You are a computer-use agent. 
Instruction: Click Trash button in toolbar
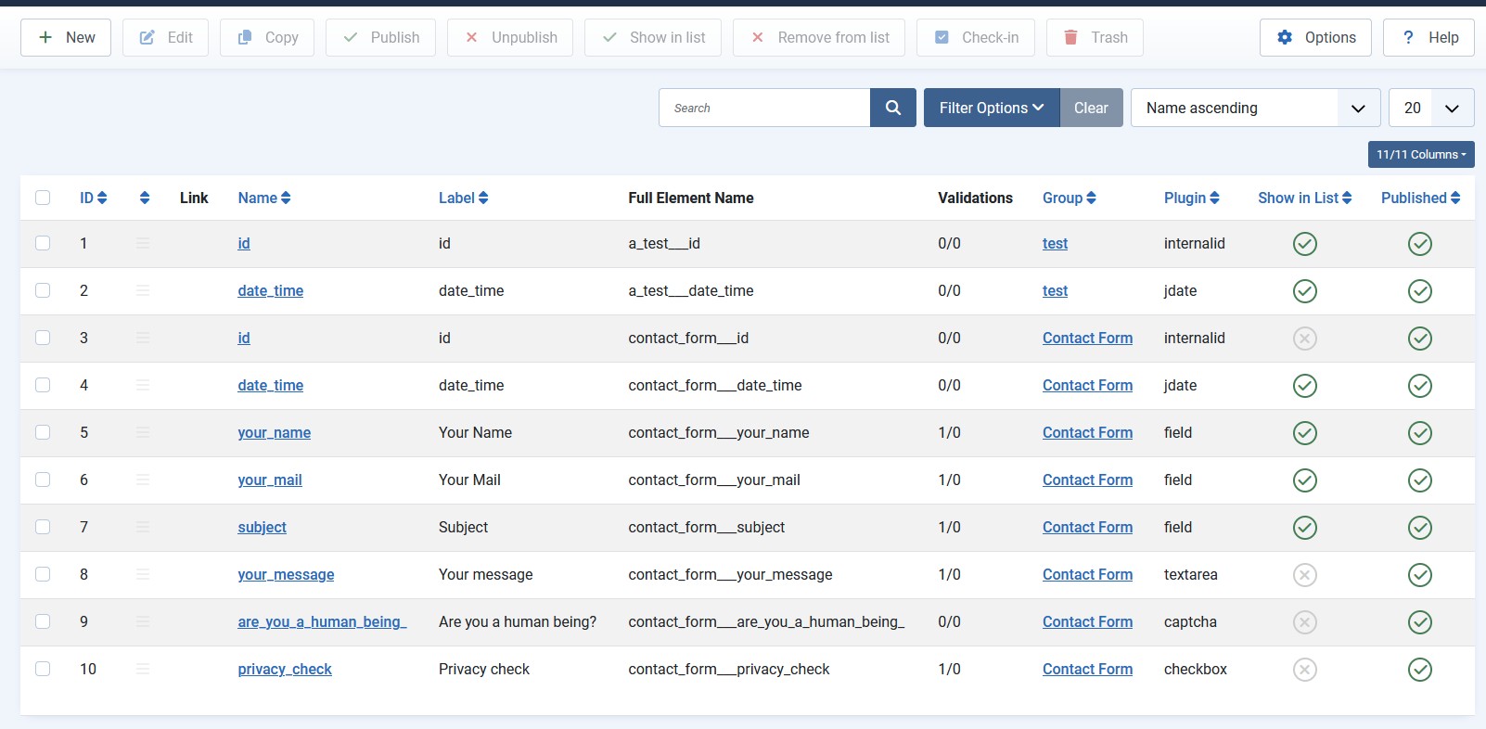(1095, 37)
